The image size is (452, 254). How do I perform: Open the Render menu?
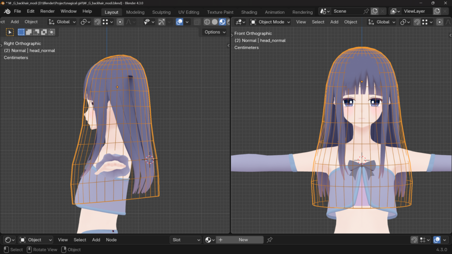(47, 11)
